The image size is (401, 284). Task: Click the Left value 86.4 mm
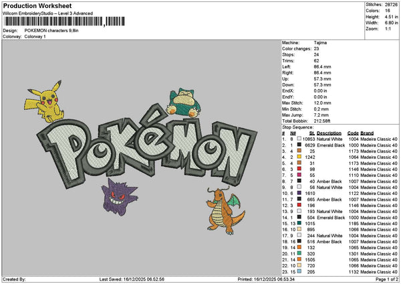pos(322,66)
